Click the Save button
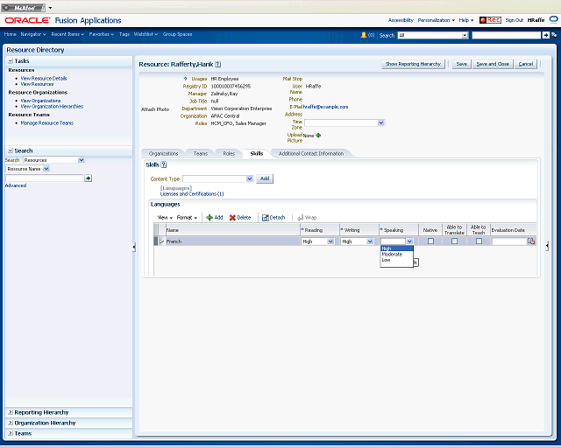561x448 pixels. [462, 64]
